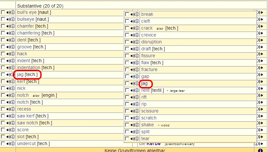Viewport: 268px width, 152px height.
Task: Play pronunciation of score
Action: [8, 130]
